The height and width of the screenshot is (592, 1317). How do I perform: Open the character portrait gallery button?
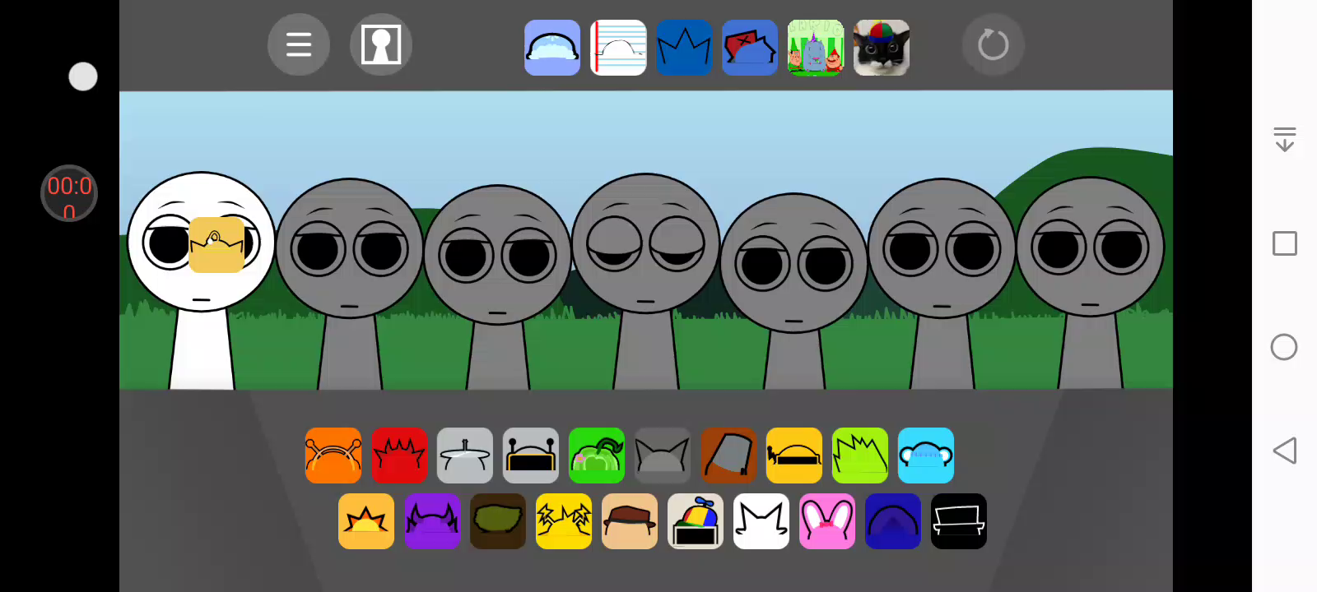[x=381, y=44]
